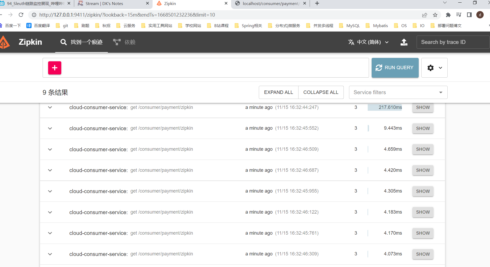The image size is (490, 267).
Task: Close the Zipkin browser tab
Action: pyautogui.click(x=226, y=3)
